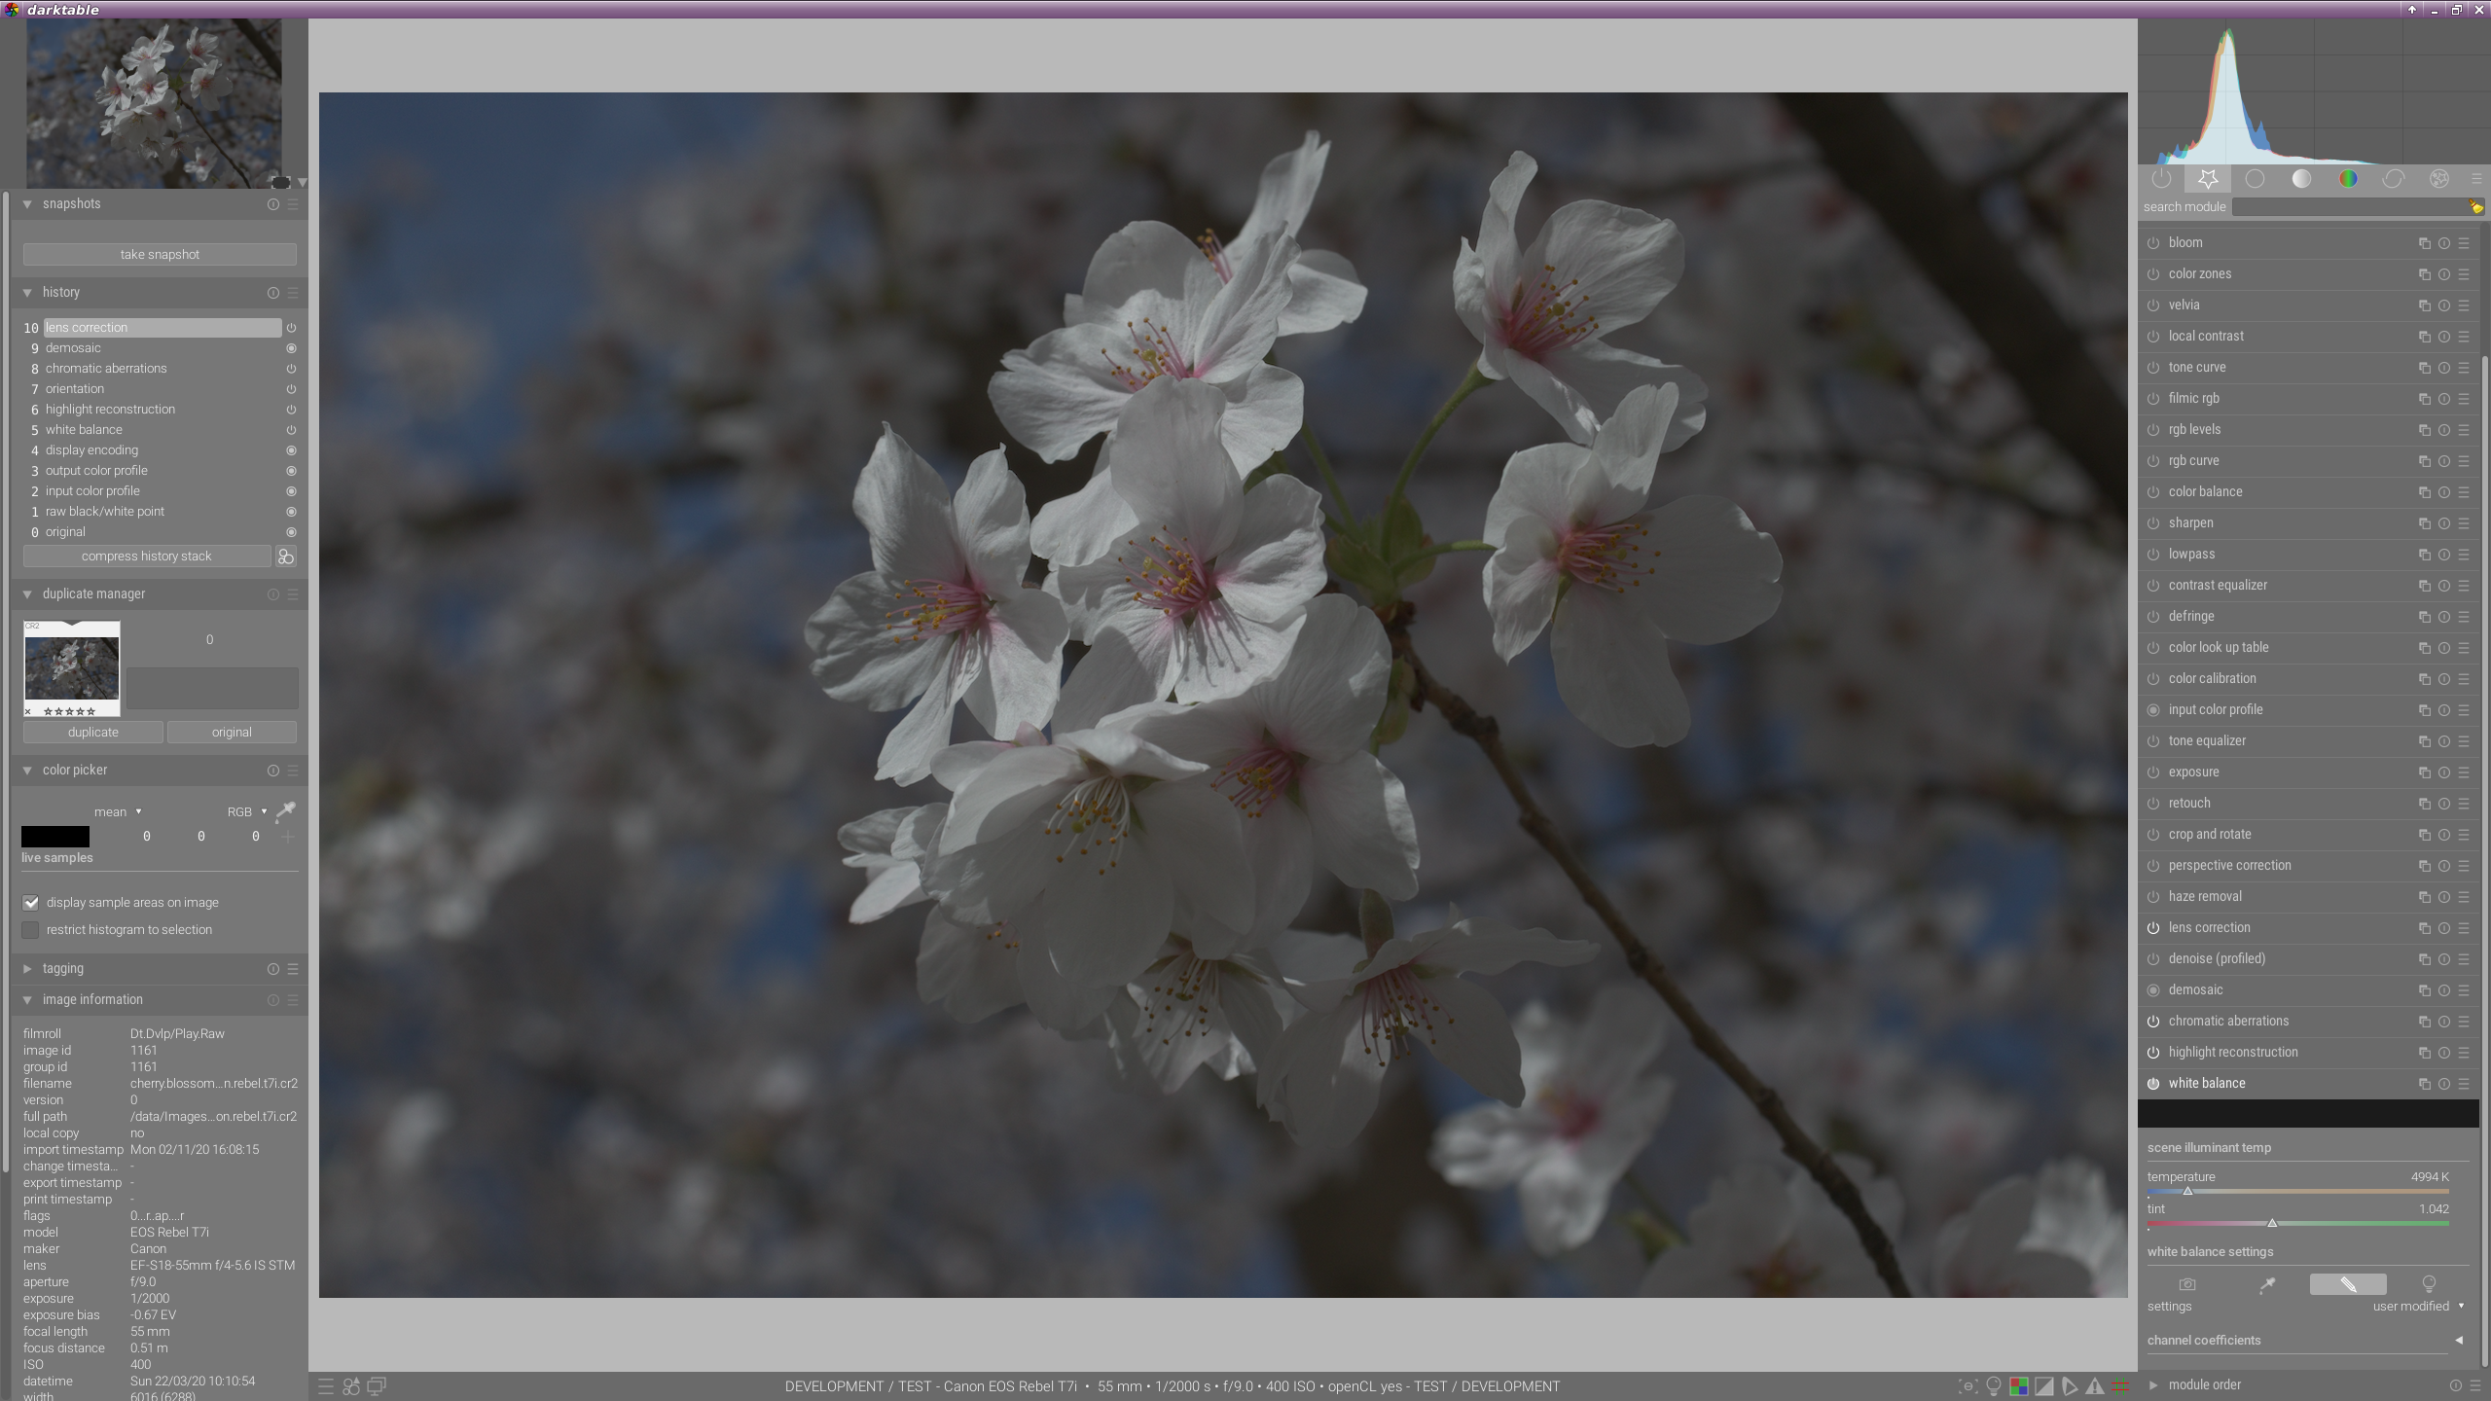Switch to the color modules group tab

click(x=2348, y=179)
